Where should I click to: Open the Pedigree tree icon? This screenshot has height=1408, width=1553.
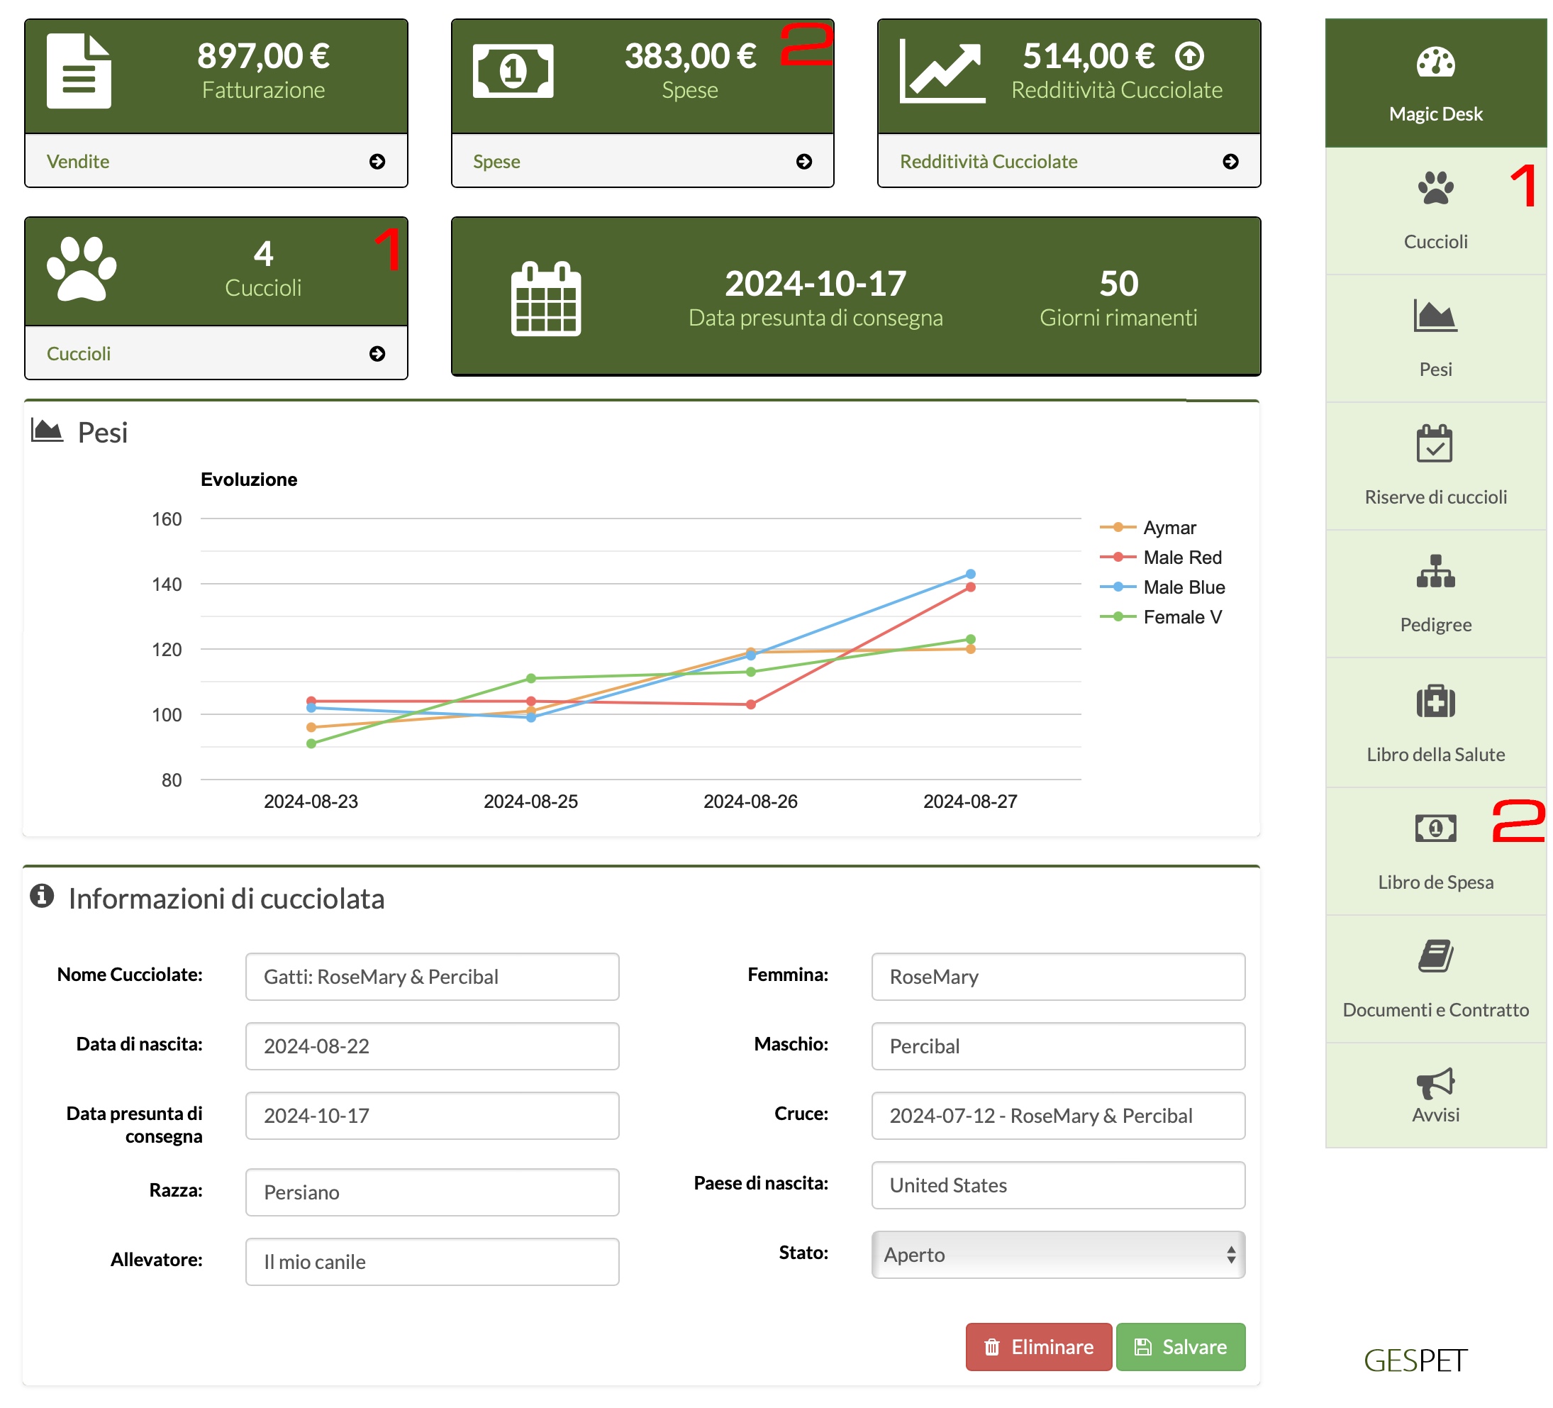1435,571
